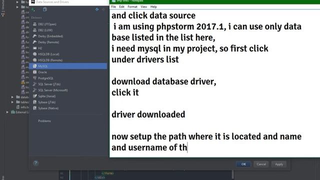Viewport: 320px width, 180px height.
Task: Open the Notepad Format menu
Action: click(x=132, y=6)
